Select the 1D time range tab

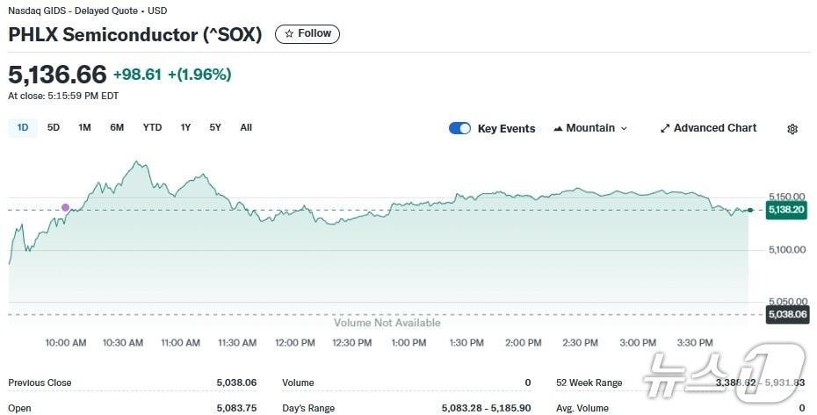tap(23, 127)
